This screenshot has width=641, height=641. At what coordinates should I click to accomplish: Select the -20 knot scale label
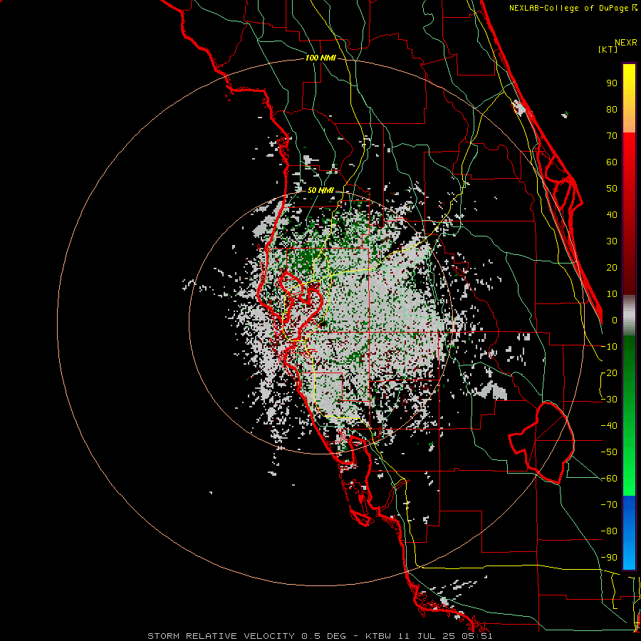pyautogui.click(x=609, y=372)
